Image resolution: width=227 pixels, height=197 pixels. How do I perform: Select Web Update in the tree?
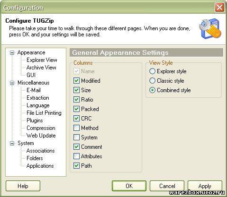point(41,136)
